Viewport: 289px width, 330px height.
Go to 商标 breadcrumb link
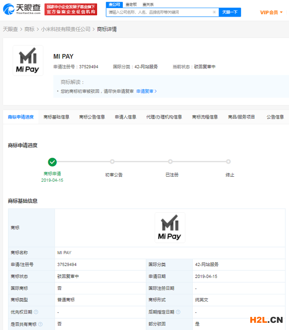tap(29, 29)
